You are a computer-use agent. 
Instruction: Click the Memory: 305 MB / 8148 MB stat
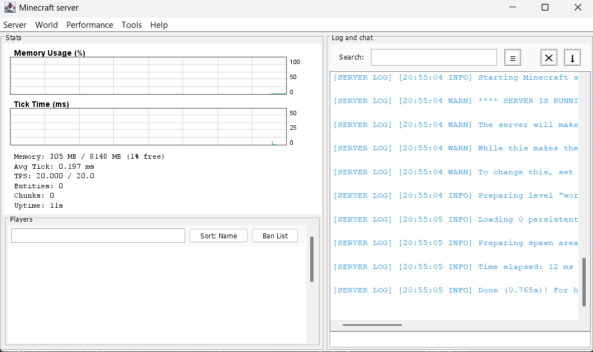[x=89, y=157]
